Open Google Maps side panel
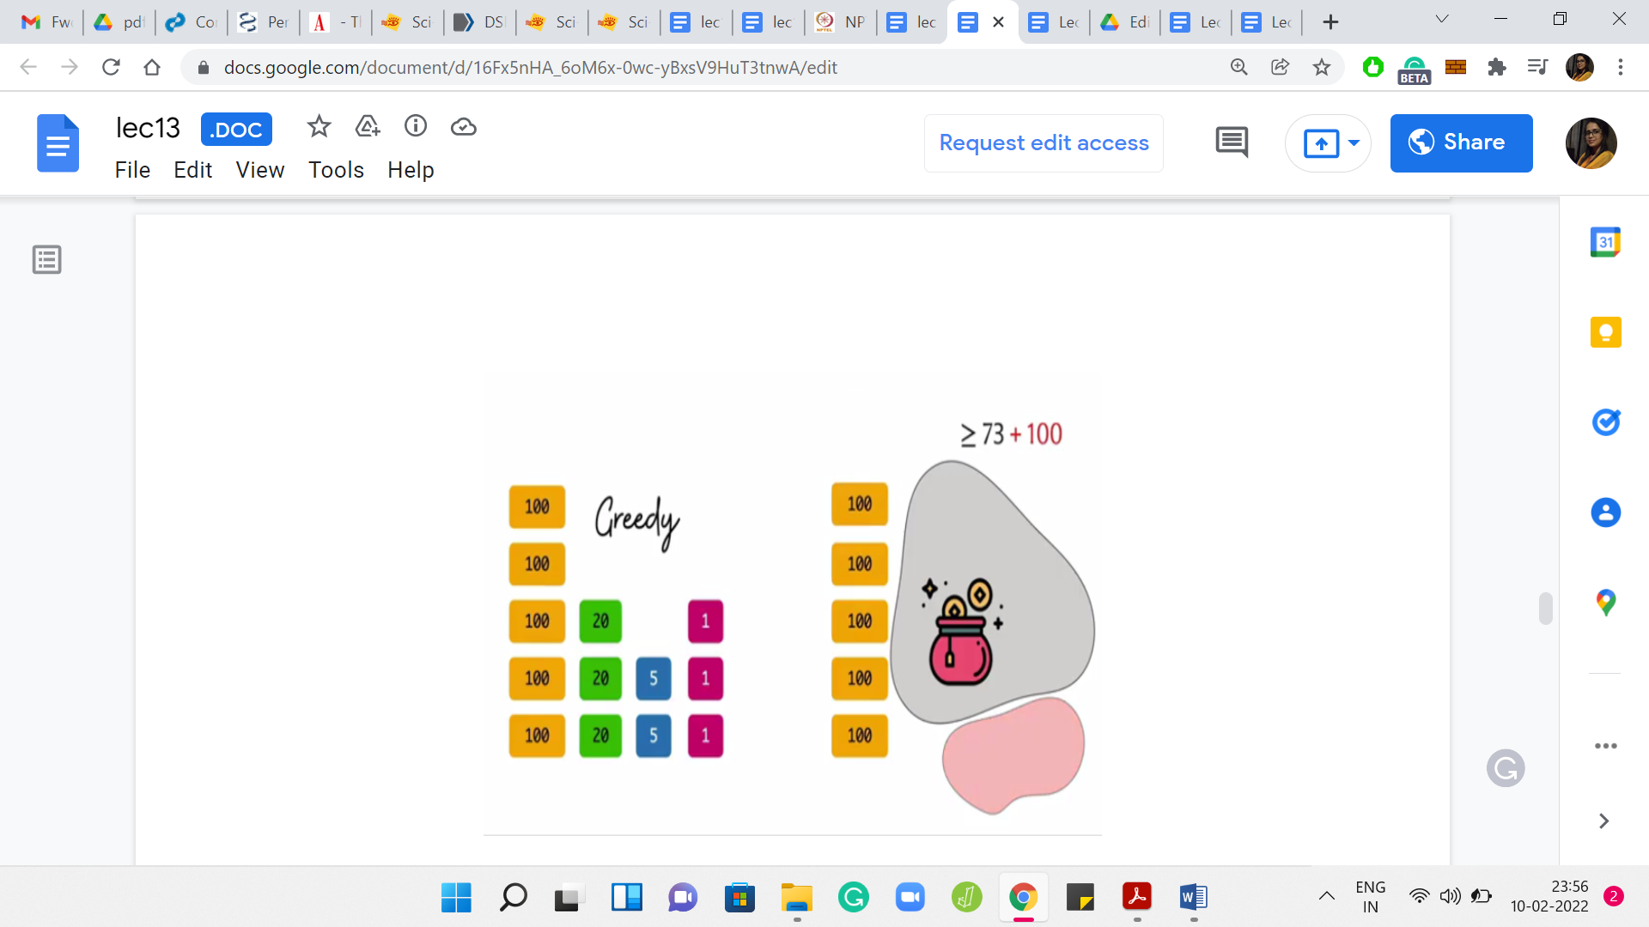The height and width of the screenshot is (927, 1649). [x=1605, y=603]
